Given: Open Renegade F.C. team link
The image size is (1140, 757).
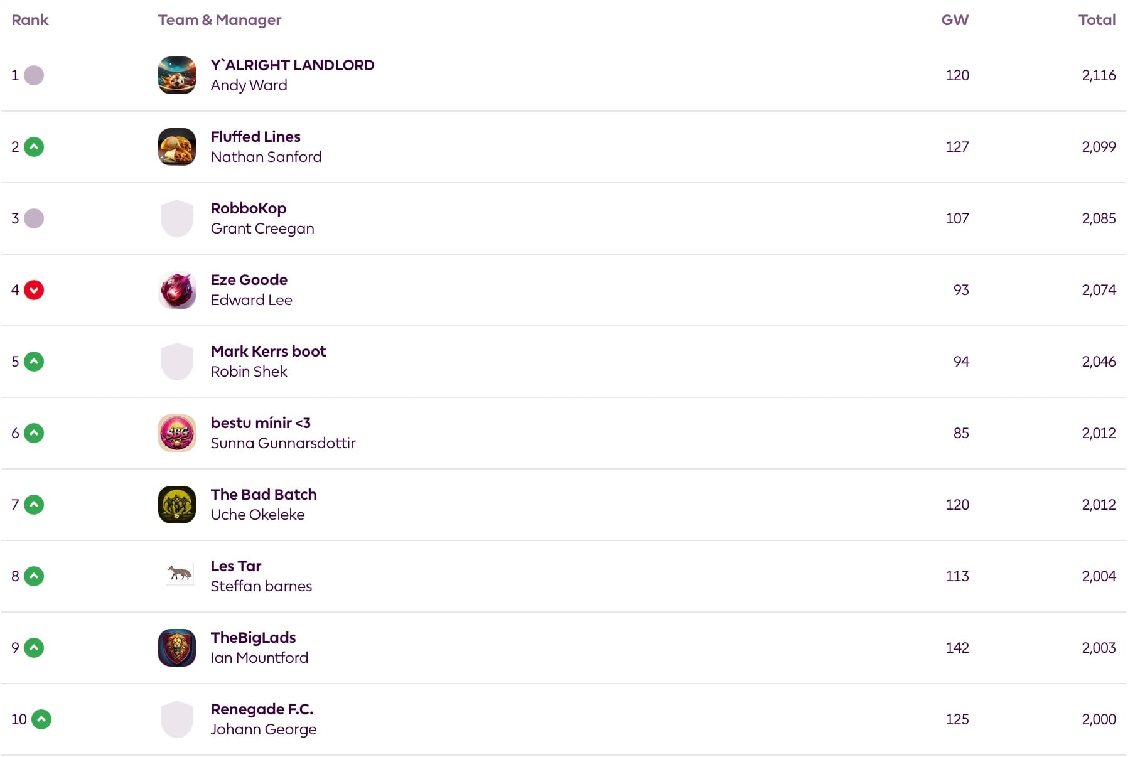Looking at the screenshot, I should click(x=262, y=709).
